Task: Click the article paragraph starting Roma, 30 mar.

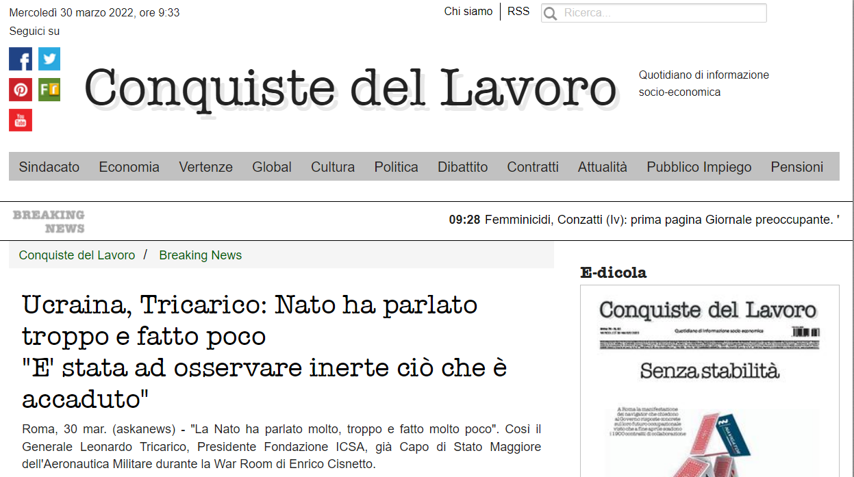Action: click(x=281, y=447)
